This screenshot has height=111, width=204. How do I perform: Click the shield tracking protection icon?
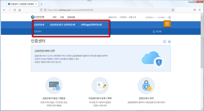41,10
